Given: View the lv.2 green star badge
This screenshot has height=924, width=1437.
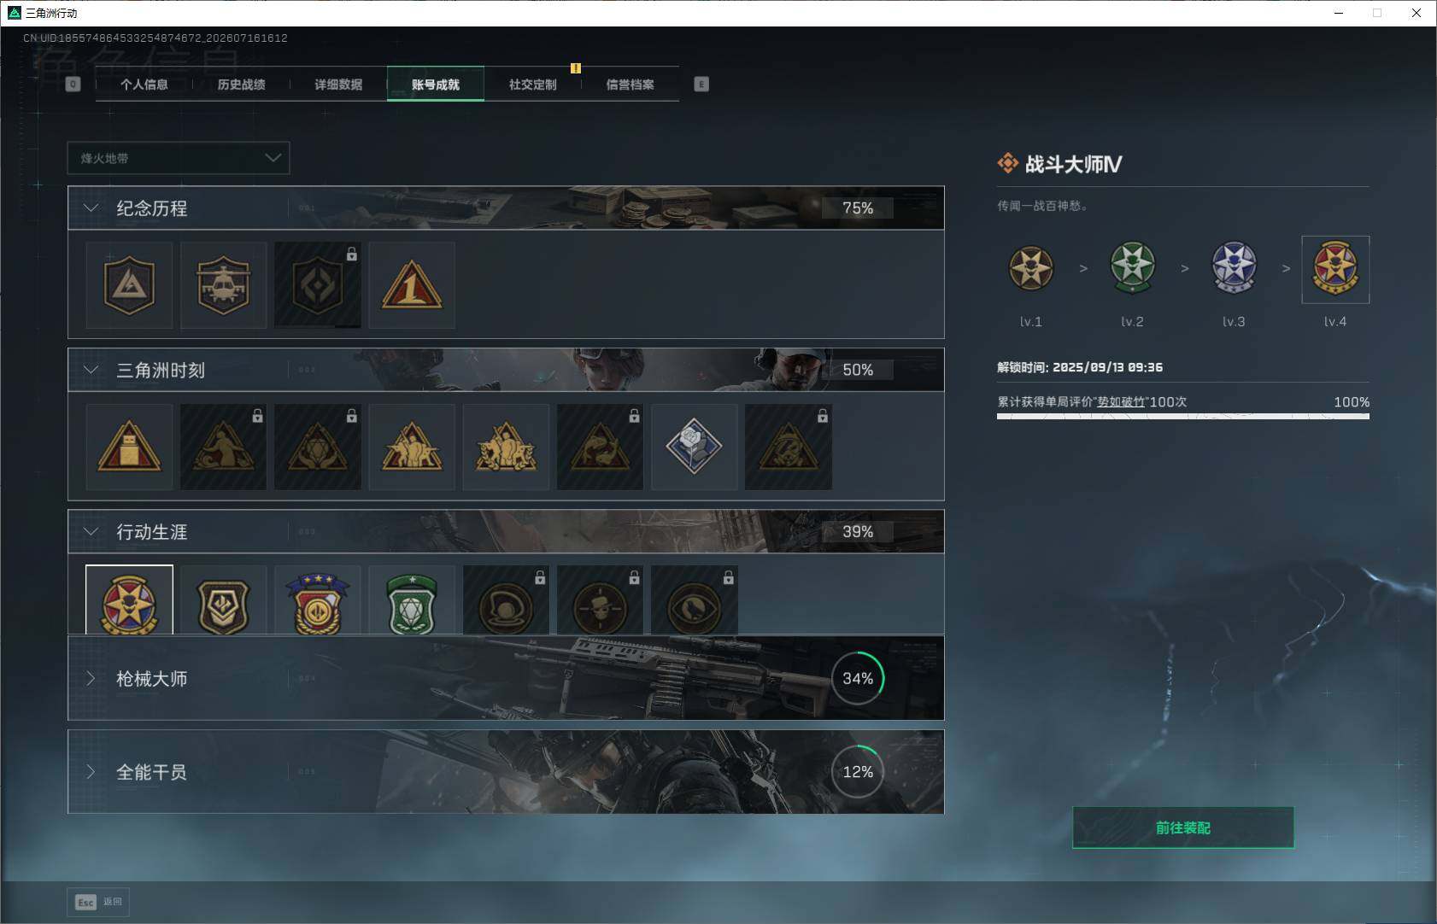Looking at the screenshot, I should click(1133, 268).
